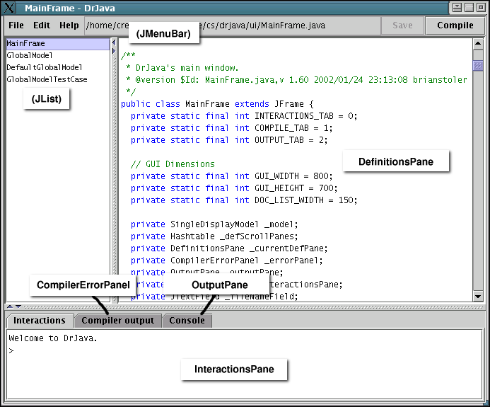Open the Edit menu

(x=42, y=25)
